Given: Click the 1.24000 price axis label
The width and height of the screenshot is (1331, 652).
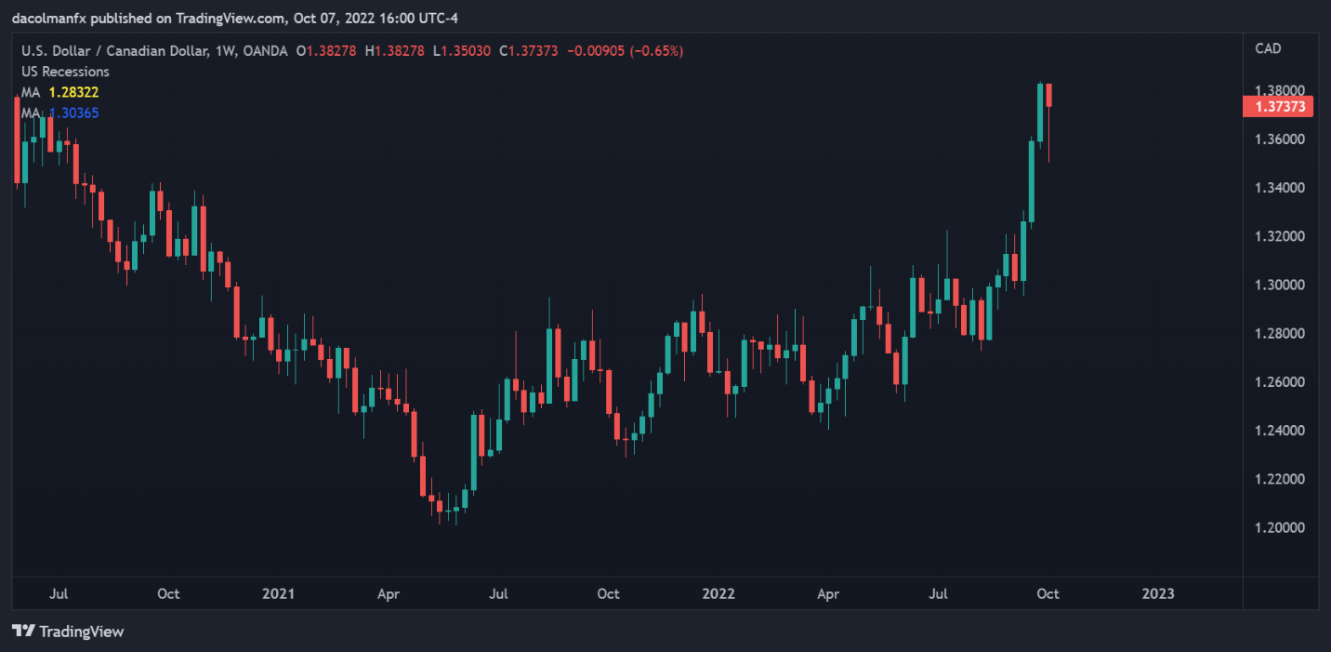Looking at the screenshot, I should tap(1280, 431).
